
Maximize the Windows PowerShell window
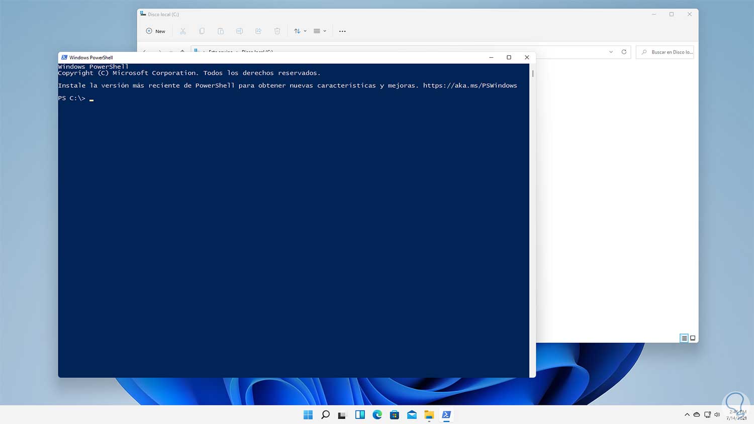click(x=509, y=57)
